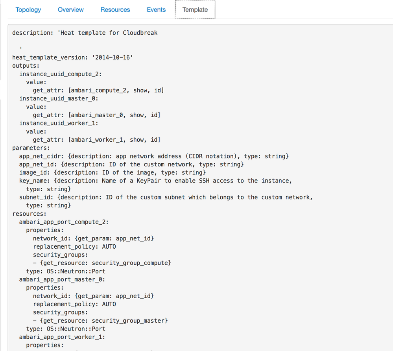Click the 'instance_uuid_worker_1:' line
The width and height of the screenshot is (393, 351).
point(59,123)
